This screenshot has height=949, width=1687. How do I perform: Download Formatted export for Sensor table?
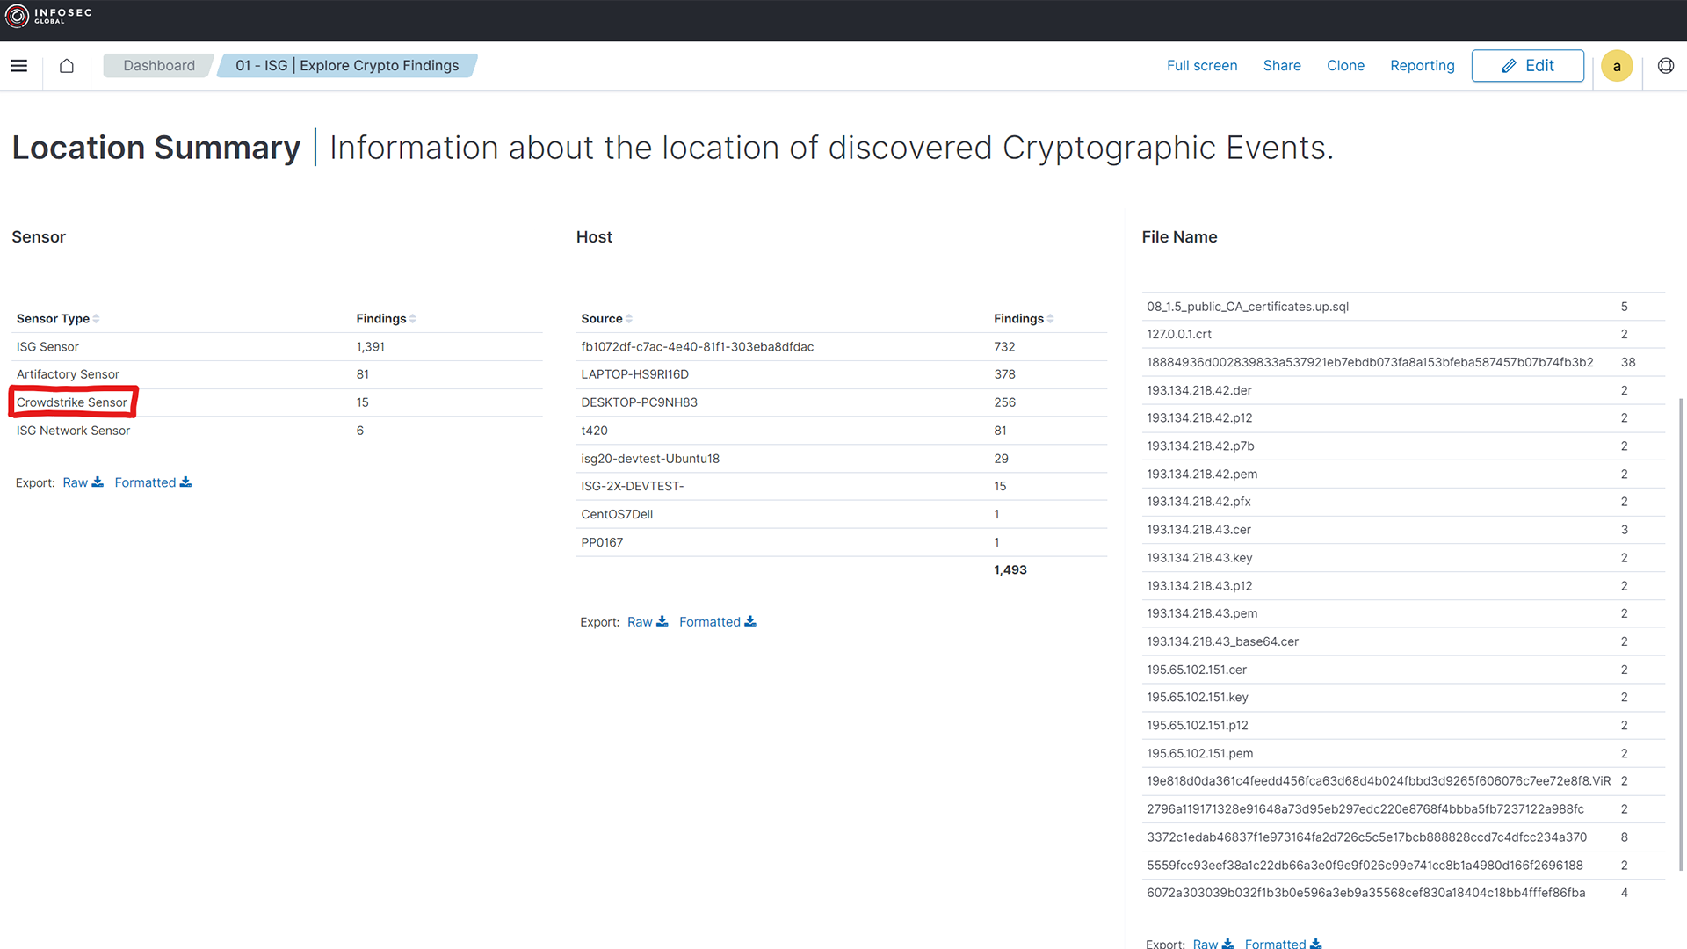[x=153, y=482]
